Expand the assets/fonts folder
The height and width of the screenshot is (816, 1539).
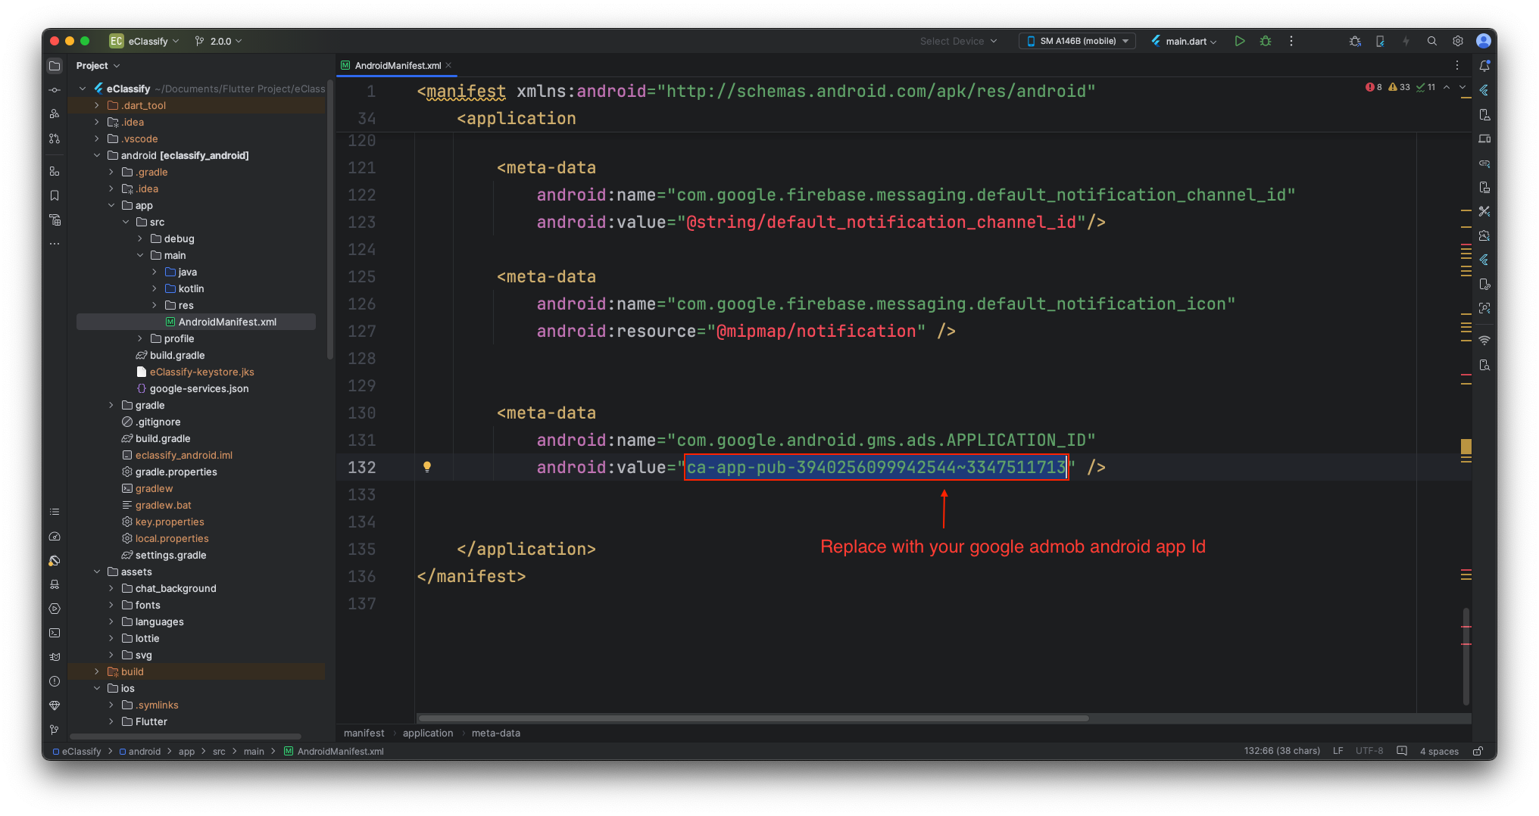click(x=111, y=605)
